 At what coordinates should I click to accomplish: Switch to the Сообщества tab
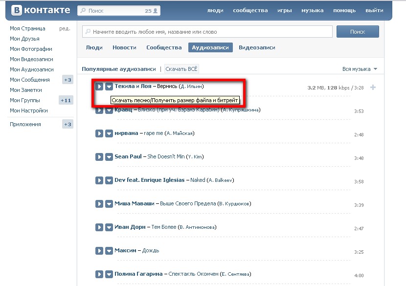[164, 47]
